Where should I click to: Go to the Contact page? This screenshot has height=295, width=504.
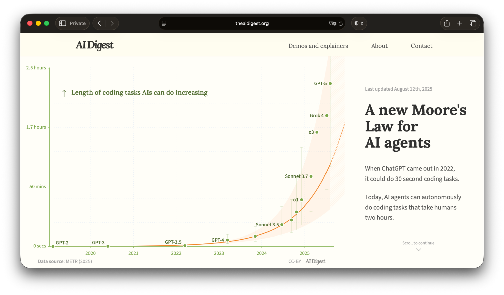pos(421,46)
